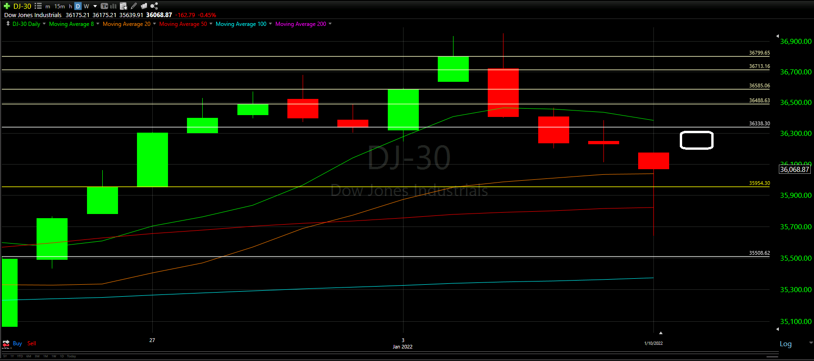This screenshot has height=361, width=814.
Task: Click the DJ-30 Daily series label
Action: pos(26,24)
